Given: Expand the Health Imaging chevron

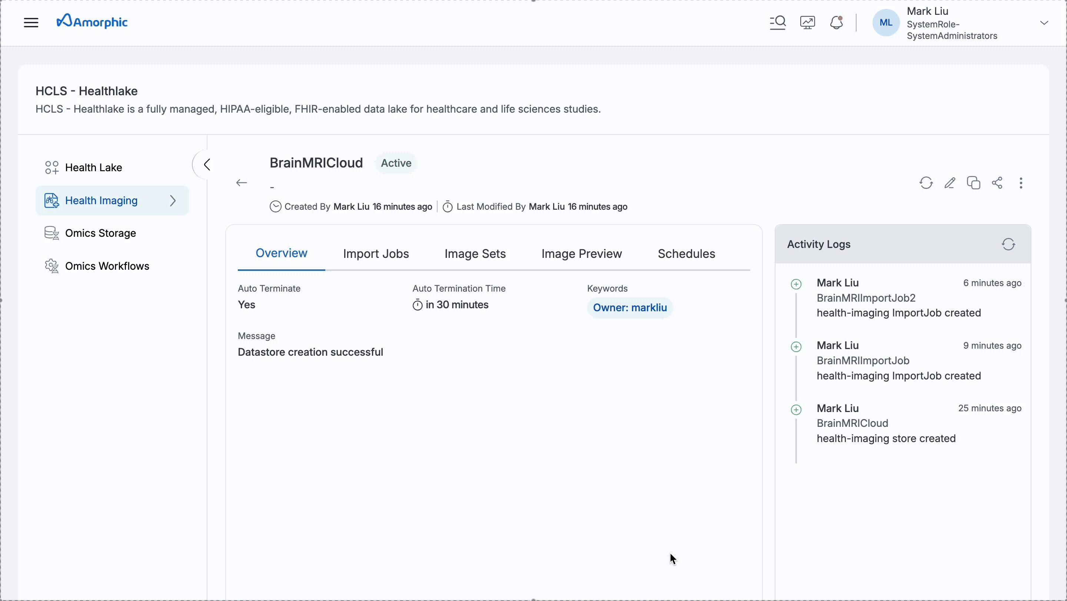Looking at the screenshot, I should point(173,201).
